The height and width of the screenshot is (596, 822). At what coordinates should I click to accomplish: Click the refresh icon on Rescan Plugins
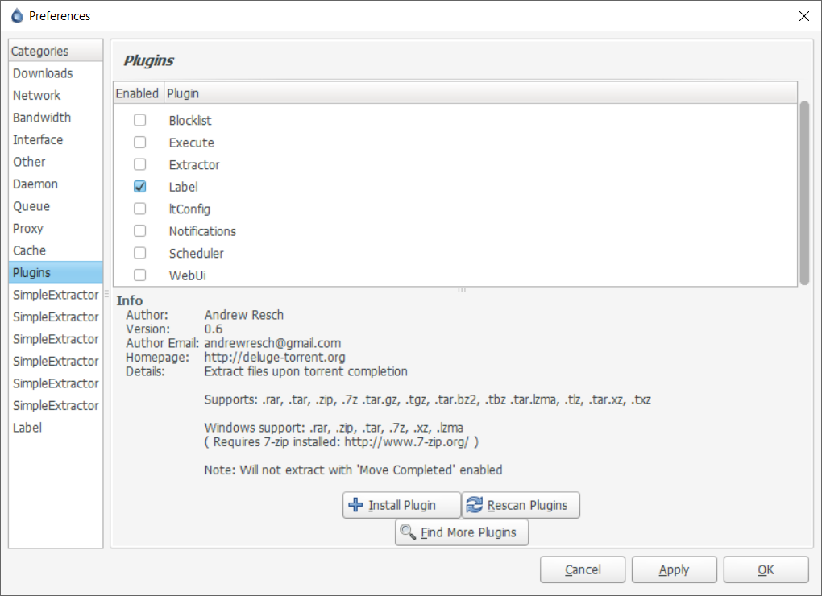pyautogui.click(x=474, y=505)
